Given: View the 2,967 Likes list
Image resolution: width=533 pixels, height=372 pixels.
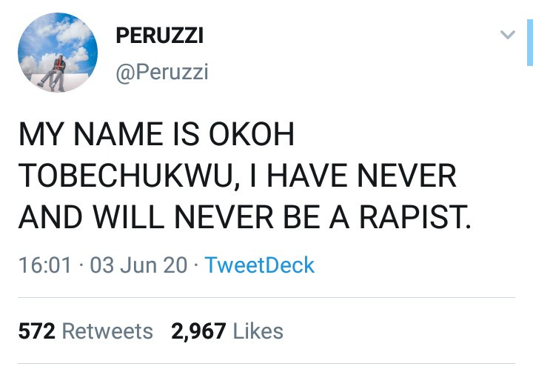Looking at the screenshot, I should point(227,331).
